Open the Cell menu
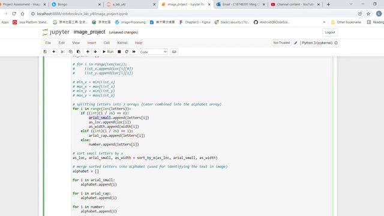 [x=107, y=43]
